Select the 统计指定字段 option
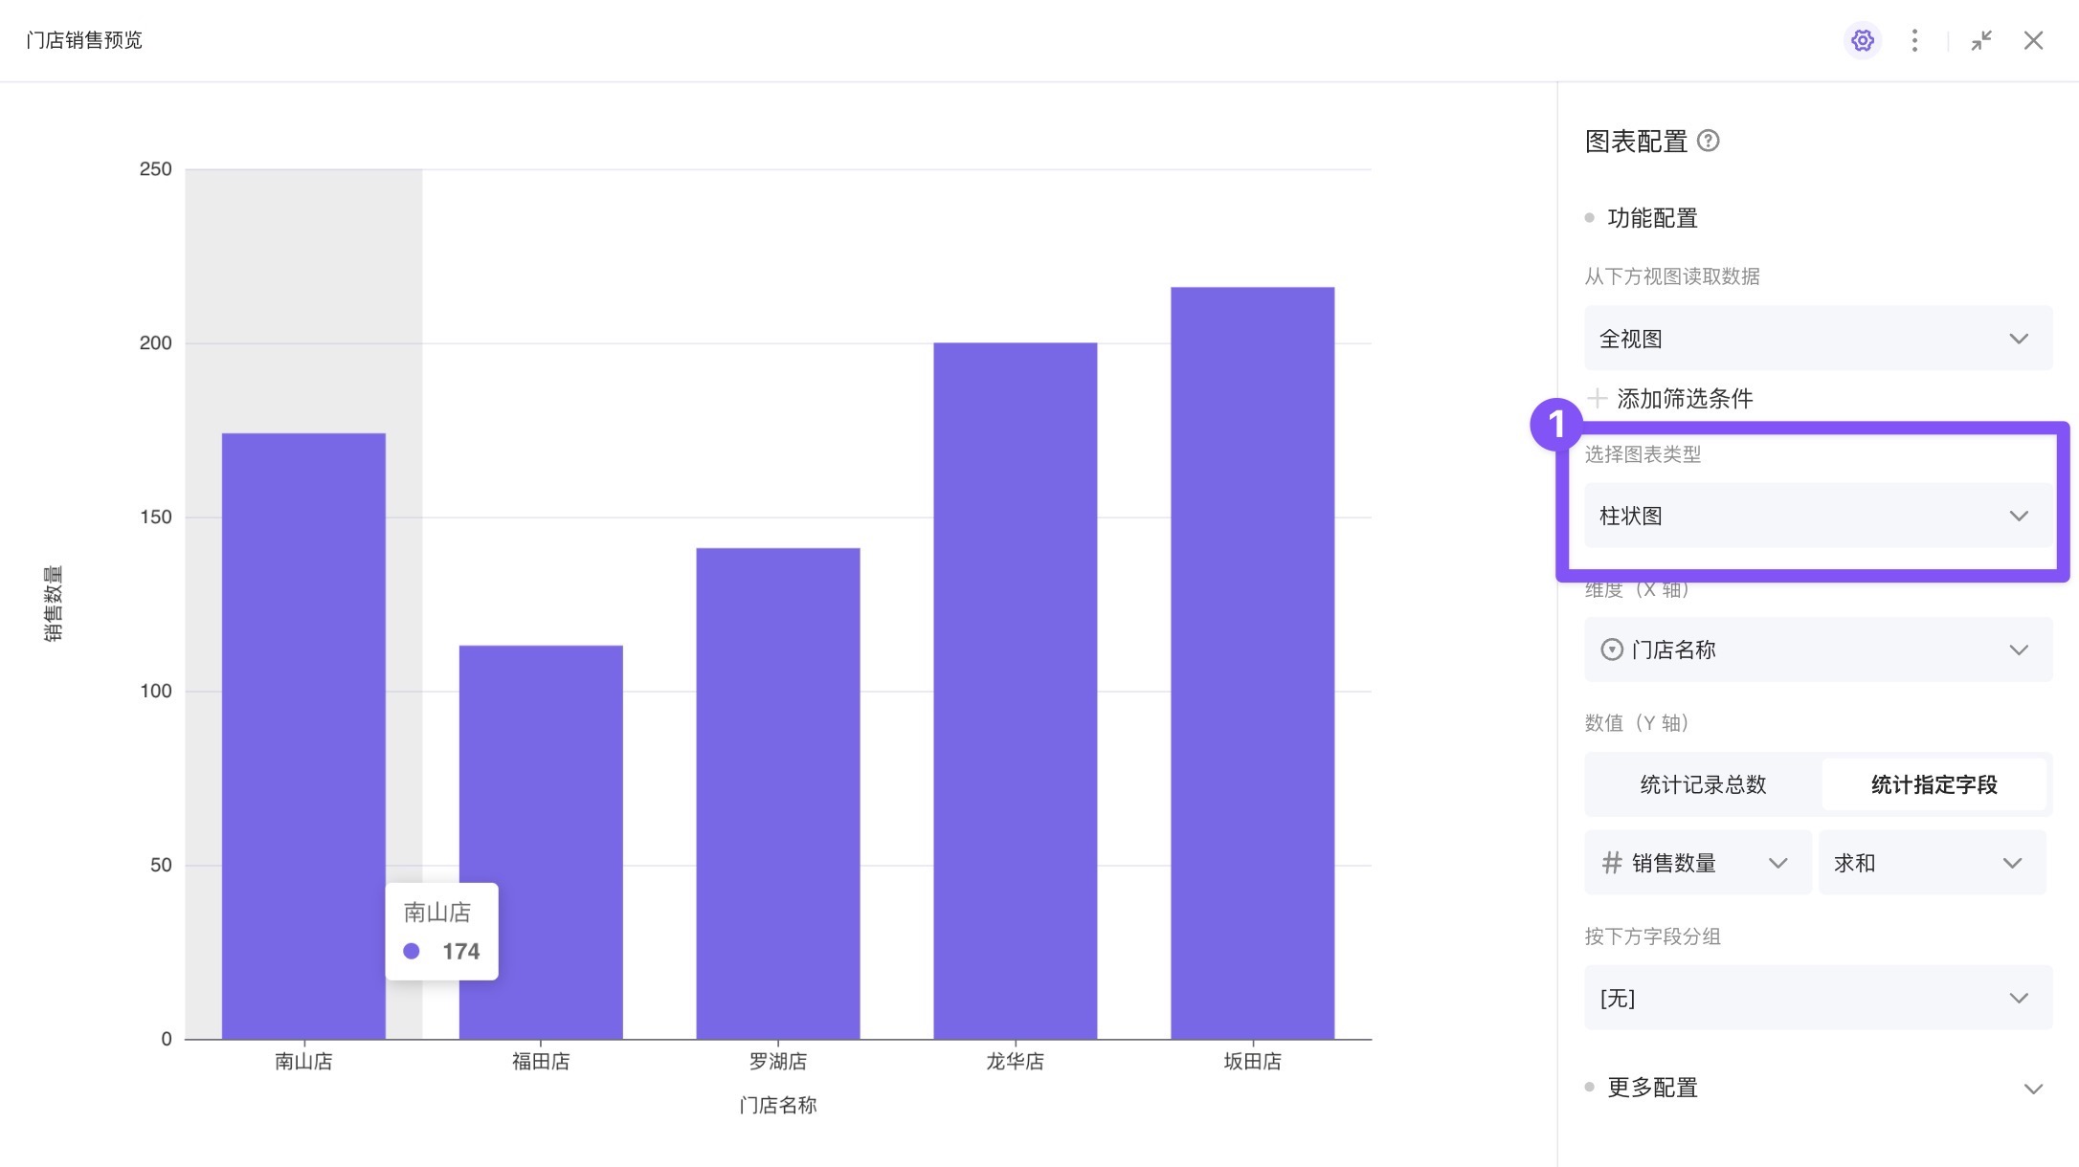The image size is (2079, 1167). pos(1934,784)
